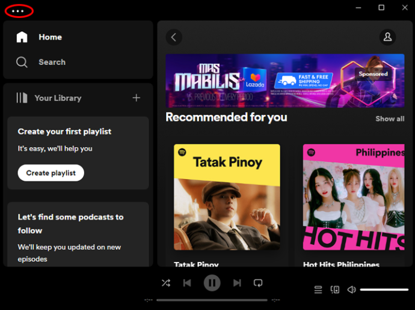Click the Hot Hits Philippines title text
This screenshot has width=415, height=310.
click(x=342, y=264)
